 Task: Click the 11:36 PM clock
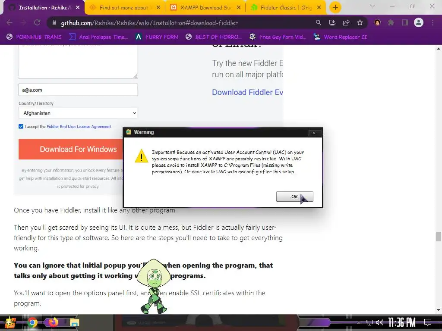coord(402,322)
